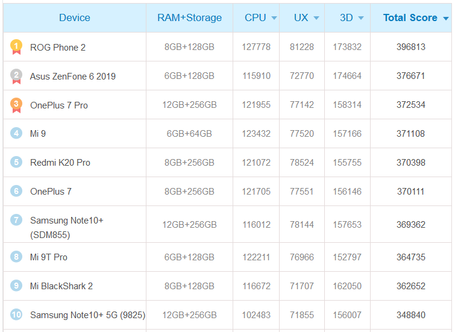Select total score 396813
This screenshot has height=332, width=455.
pos(411,47)
